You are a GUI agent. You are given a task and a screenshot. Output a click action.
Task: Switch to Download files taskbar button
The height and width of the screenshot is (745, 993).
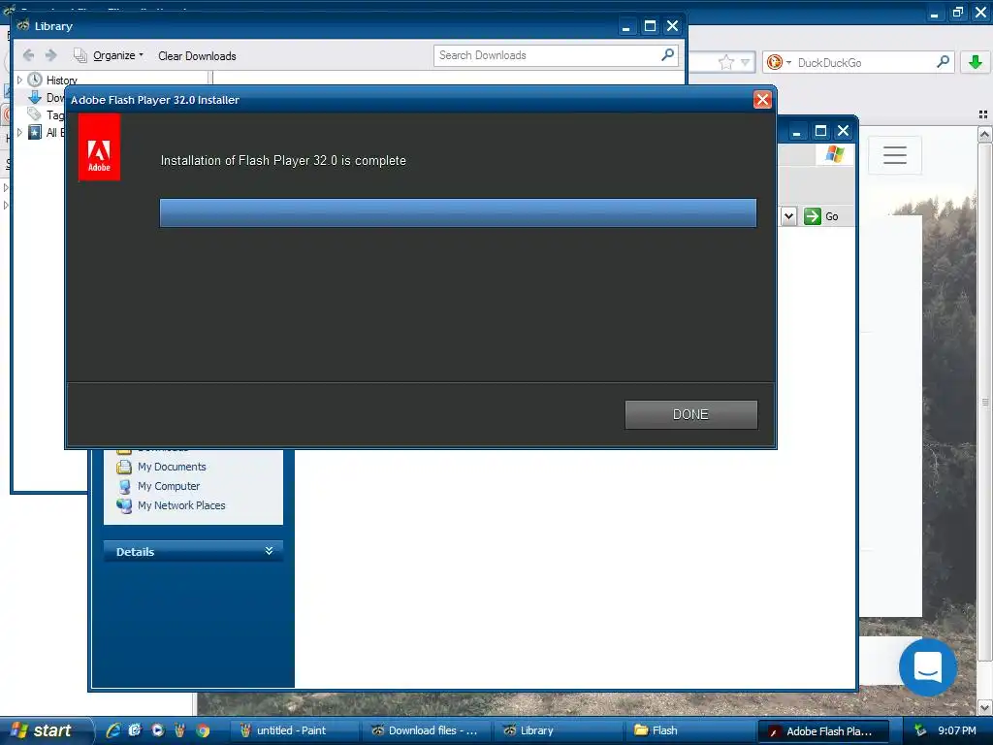[x=425, y=730]
